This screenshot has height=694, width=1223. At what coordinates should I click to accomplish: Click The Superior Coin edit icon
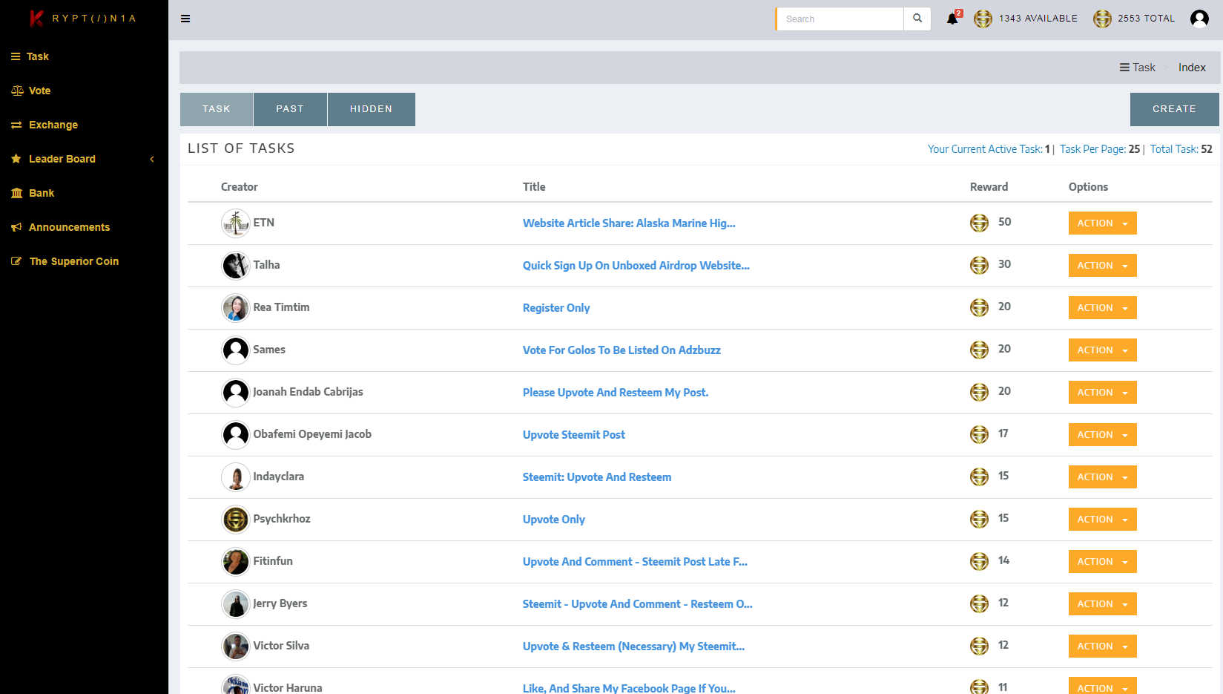point(16,261)
